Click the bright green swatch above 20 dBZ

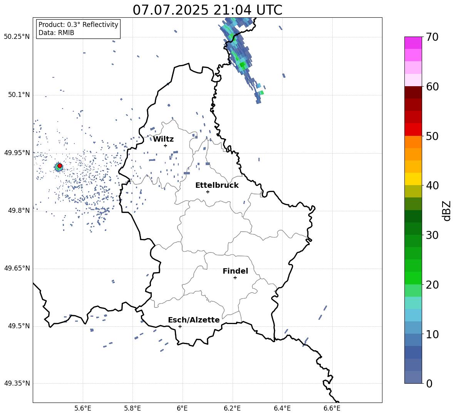413,278
